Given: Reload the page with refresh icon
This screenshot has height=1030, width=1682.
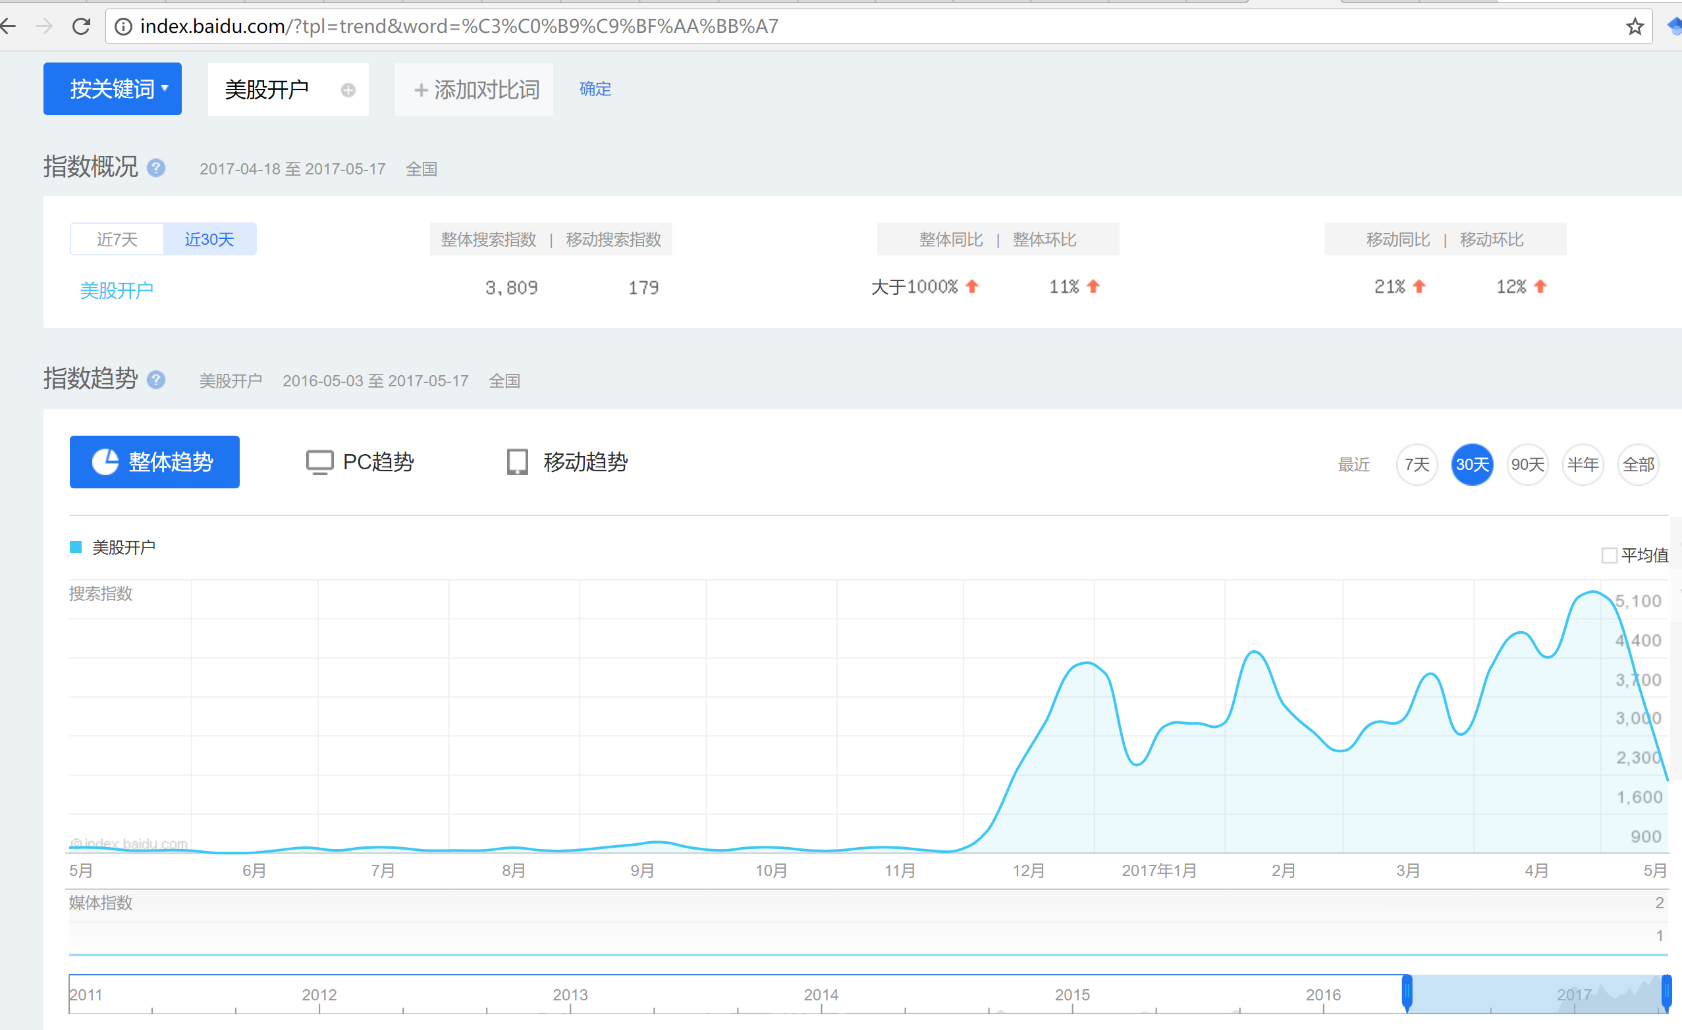Looking at the screenshot, I should [82, 26].
